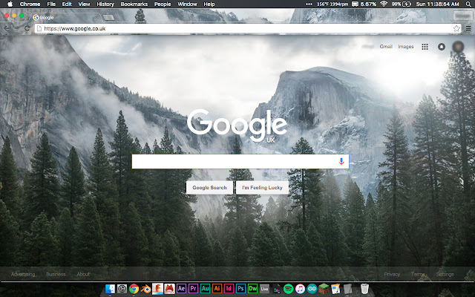Launch InDesign from the dock

click(x=229, y=289)
